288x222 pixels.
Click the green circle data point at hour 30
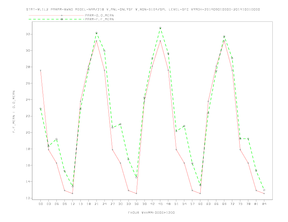120,124
